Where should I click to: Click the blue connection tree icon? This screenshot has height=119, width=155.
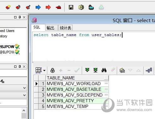coord(149,70)
